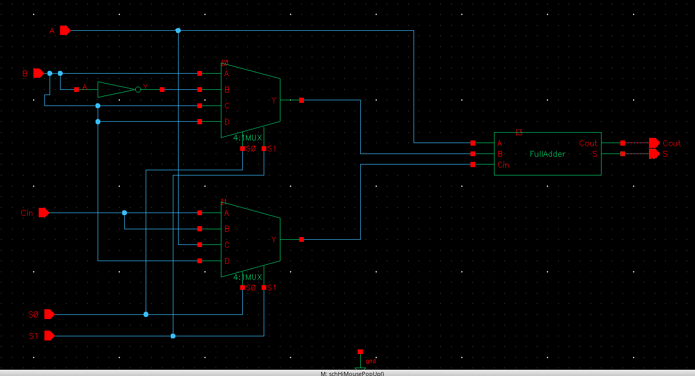Select the S output pin symbol

(x=655, y=154)
